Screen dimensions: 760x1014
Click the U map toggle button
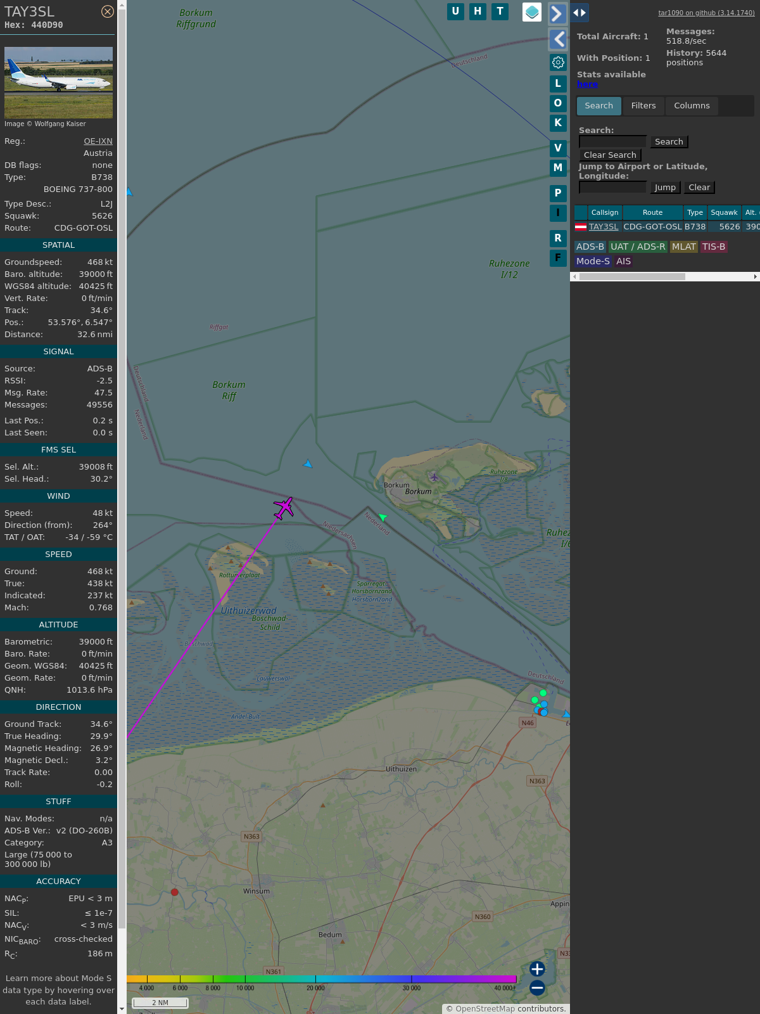point(455,11)
